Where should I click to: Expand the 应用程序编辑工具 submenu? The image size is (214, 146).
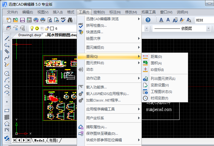click(109, 109)
